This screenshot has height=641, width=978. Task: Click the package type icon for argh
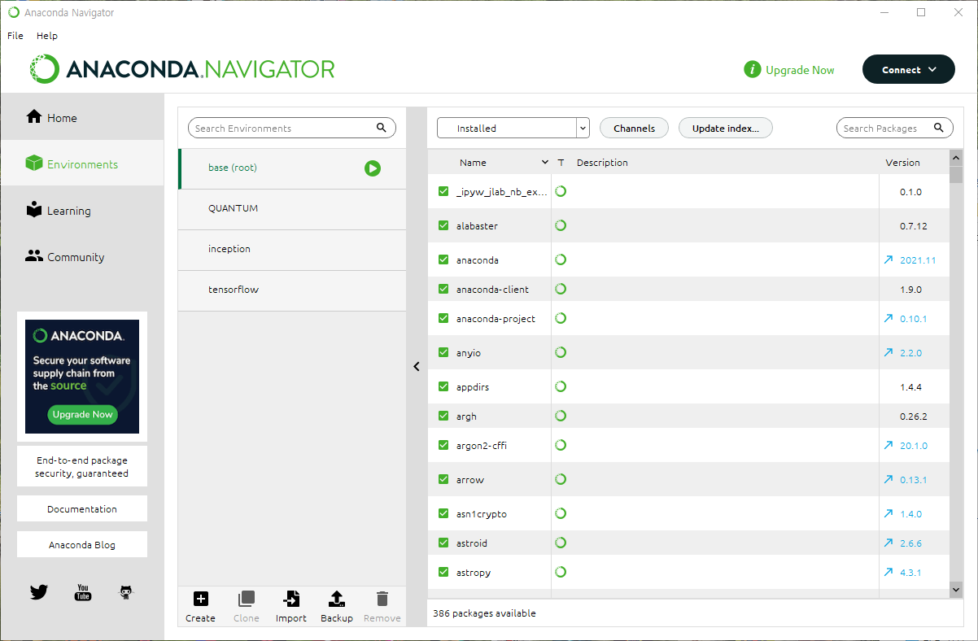[561, 416]
